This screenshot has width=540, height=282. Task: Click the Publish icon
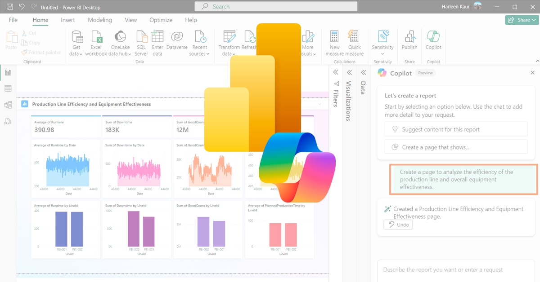point(409,37)
